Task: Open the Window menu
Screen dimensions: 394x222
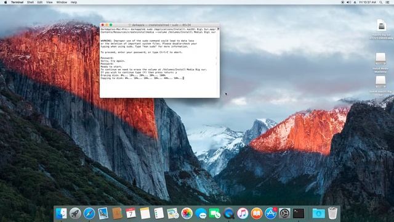Action: 62,2
